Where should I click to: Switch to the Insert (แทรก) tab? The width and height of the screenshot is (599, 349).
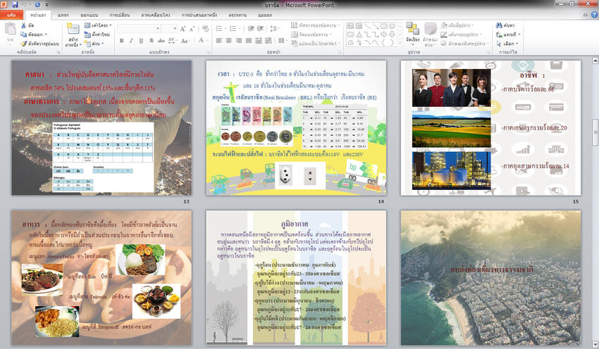coord(63,15)
